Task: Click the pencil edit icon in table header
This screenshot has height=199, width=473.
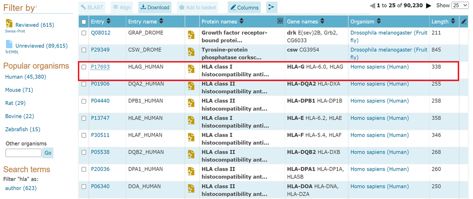Action: coord(463,21)
